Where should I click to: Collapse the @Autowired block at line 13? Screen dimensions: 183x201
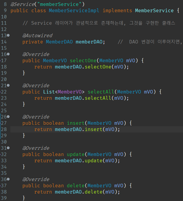pos(8,35)
